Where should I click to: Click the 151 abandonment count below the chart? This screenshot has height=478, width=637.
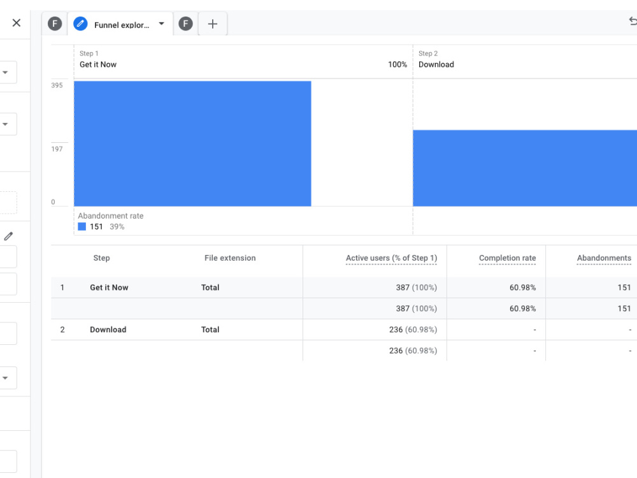pyautogui.click(x=96, y=227)
